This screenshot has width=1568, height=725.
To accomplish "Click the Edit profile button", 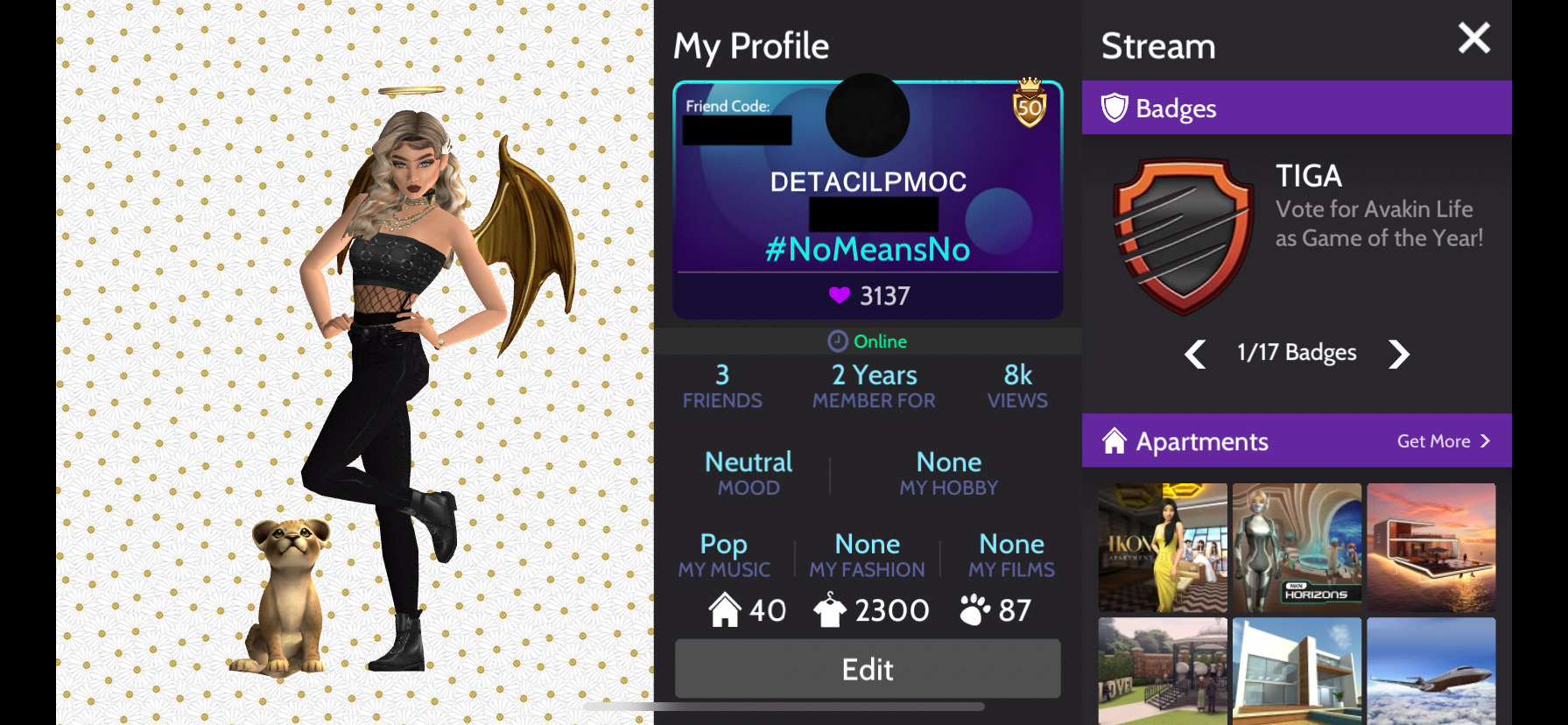I will (868, 669).
